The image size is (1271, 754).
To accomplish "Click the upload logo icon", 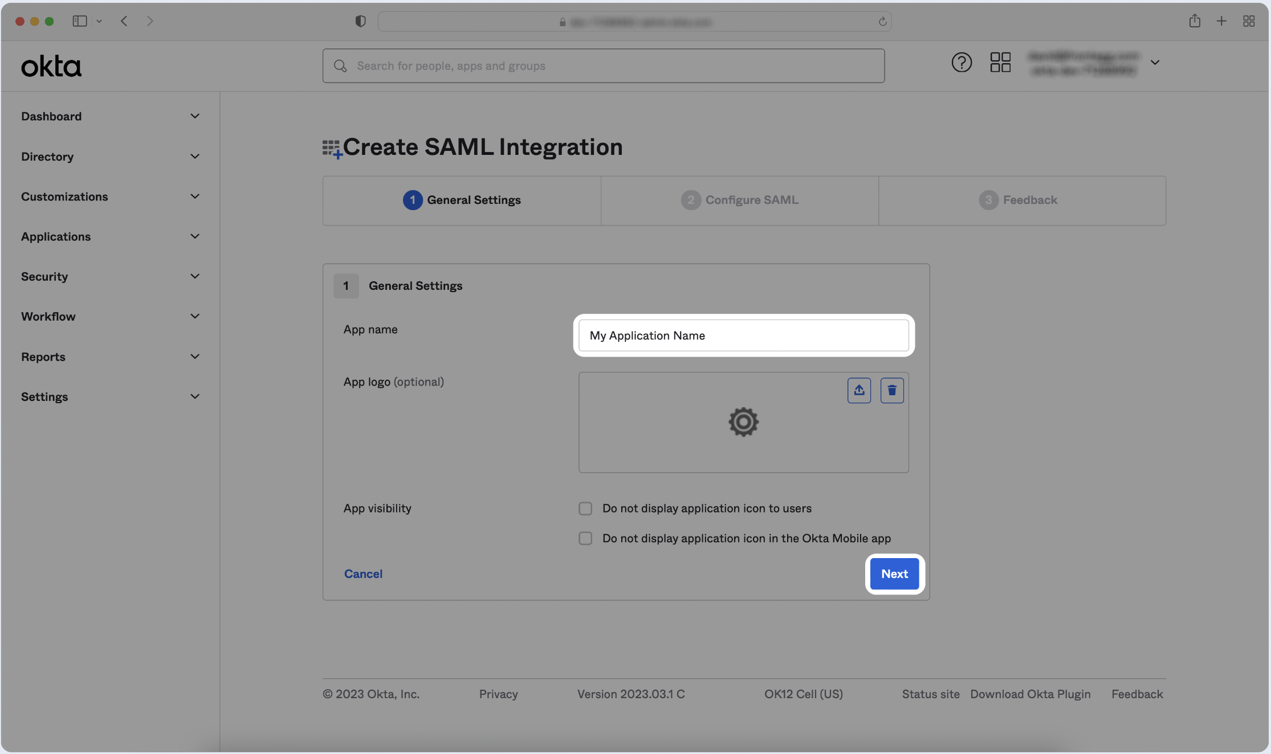I will tap(859, 391).
